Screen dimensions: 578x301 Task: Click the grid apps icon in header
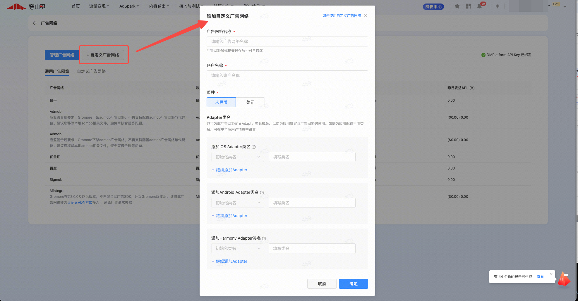468,6
